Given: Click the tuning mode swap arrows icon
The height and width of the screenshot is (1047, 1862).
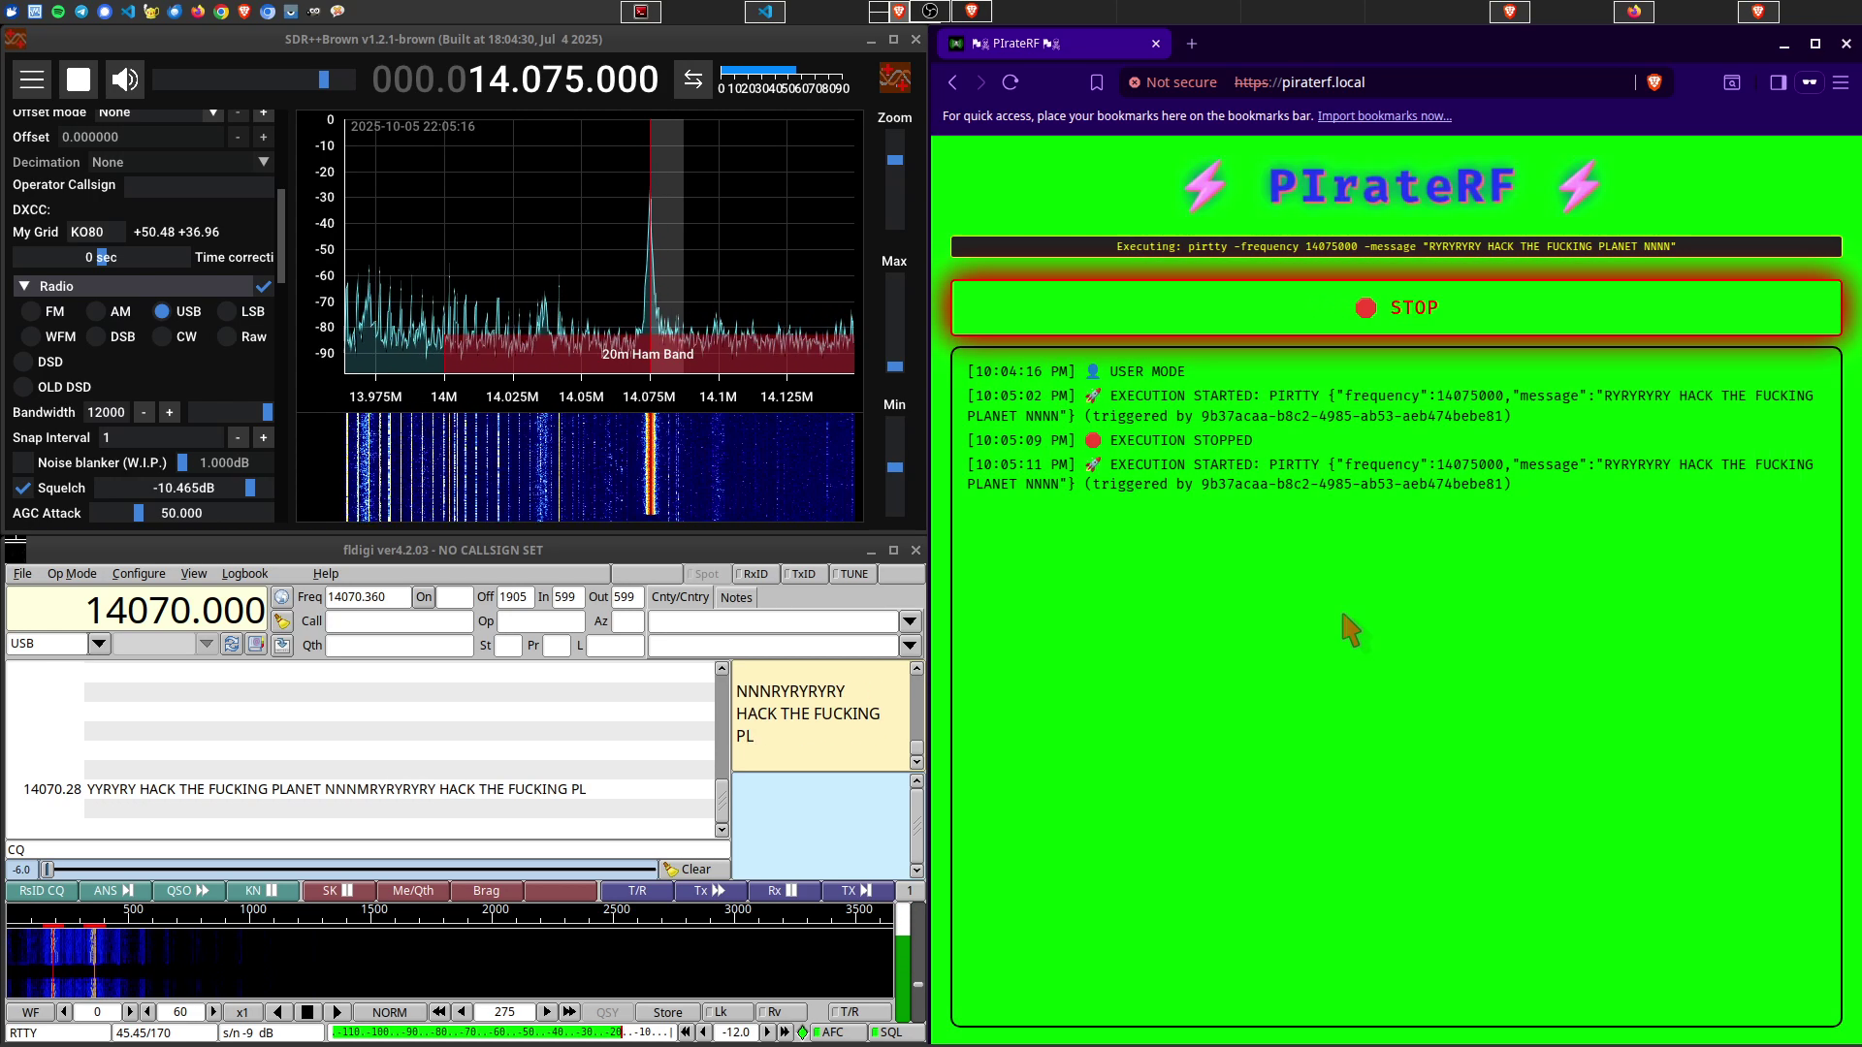Looking at the screenshot, I should (x=692, y=79).
